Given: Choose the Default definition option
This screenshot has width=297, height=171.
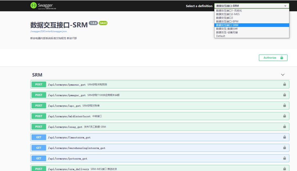Looking at the screenshot, I should point(221,36).
